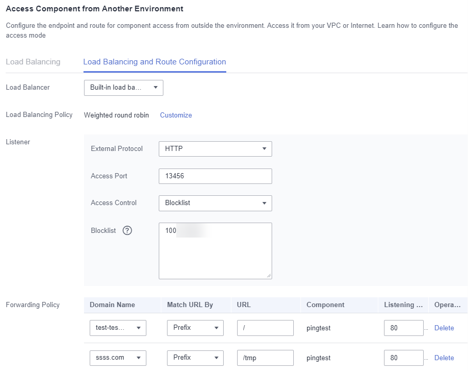The width and height of the screenshot is (468, 371).
Task: Open Match URL By dropdown in first row
Action: click(195, 328)
